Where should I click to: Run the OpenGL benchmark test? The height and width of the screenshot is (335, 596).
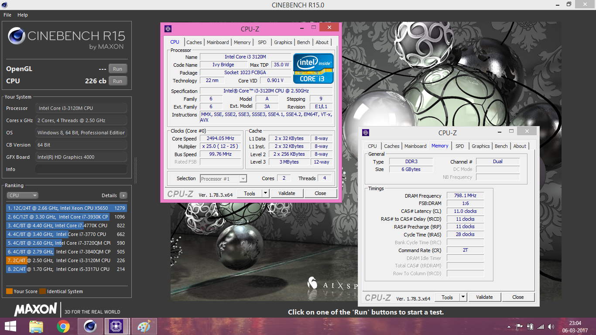118,69
